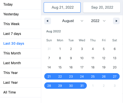Select August 15 in the calendar
Image resolution: width=123 pixels, height=103 pixels.
pos(60,67)
